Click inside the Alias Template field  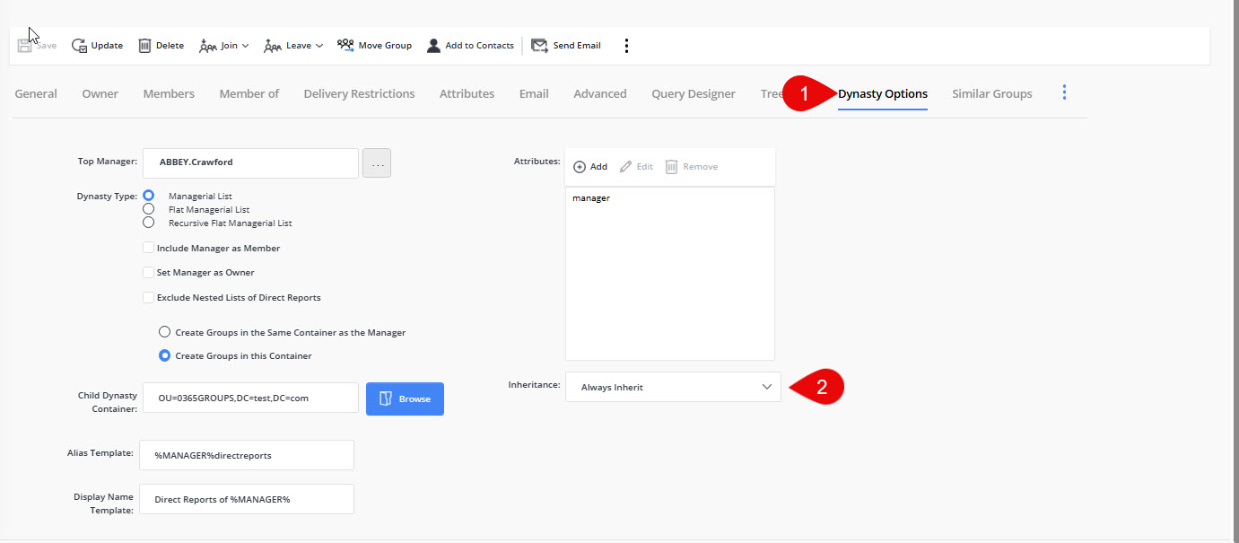246,455
